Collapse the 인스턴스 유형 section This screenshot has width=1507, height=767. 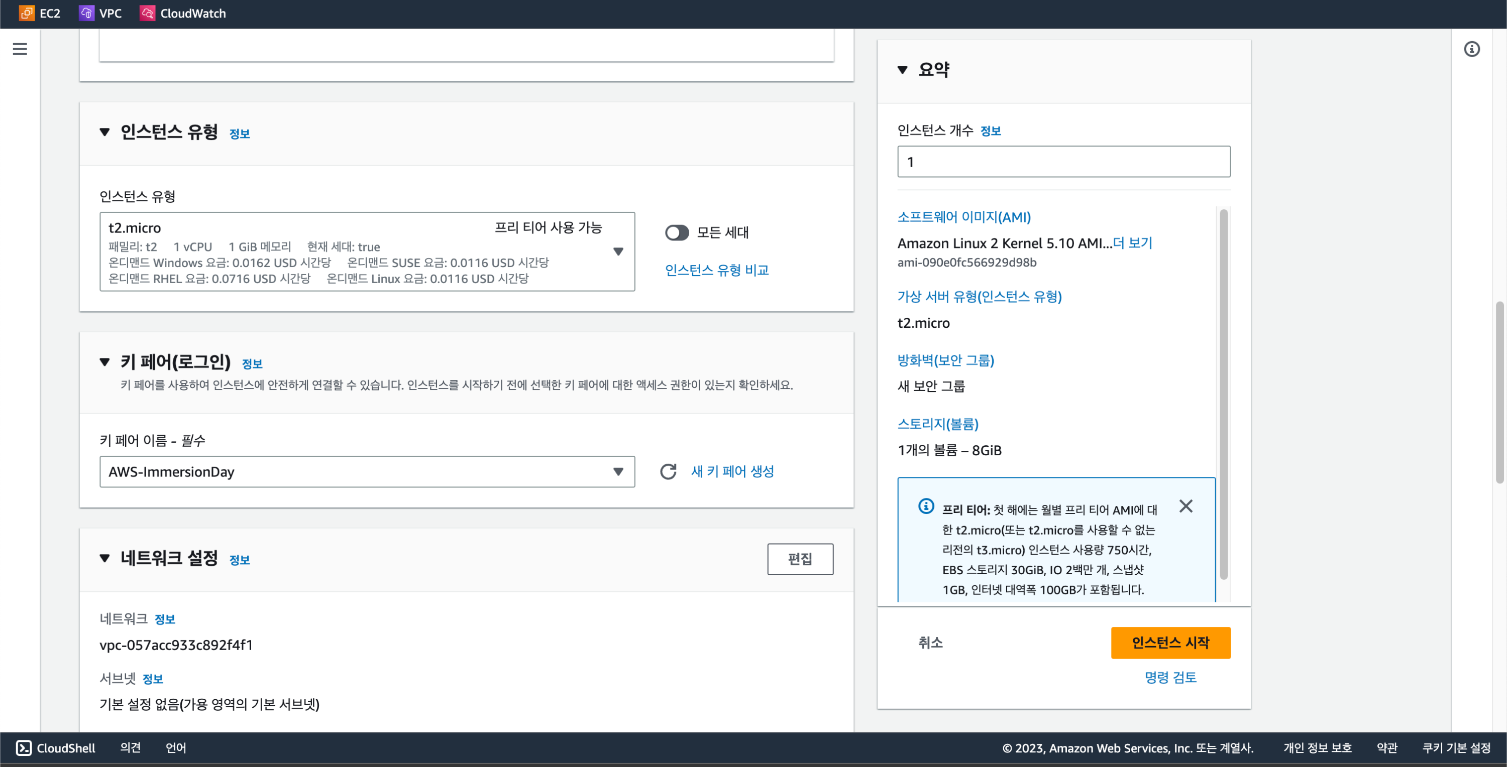pos(104,132)
